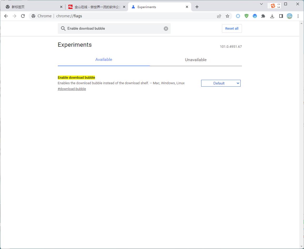Clear the flags search text

pyautogui.click(x=166, y=29)
